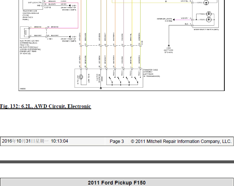This screenshot has height=186, width=234.
Task: Click the "2011 Ford Pickup F150" header
Action: pos(117,183)
